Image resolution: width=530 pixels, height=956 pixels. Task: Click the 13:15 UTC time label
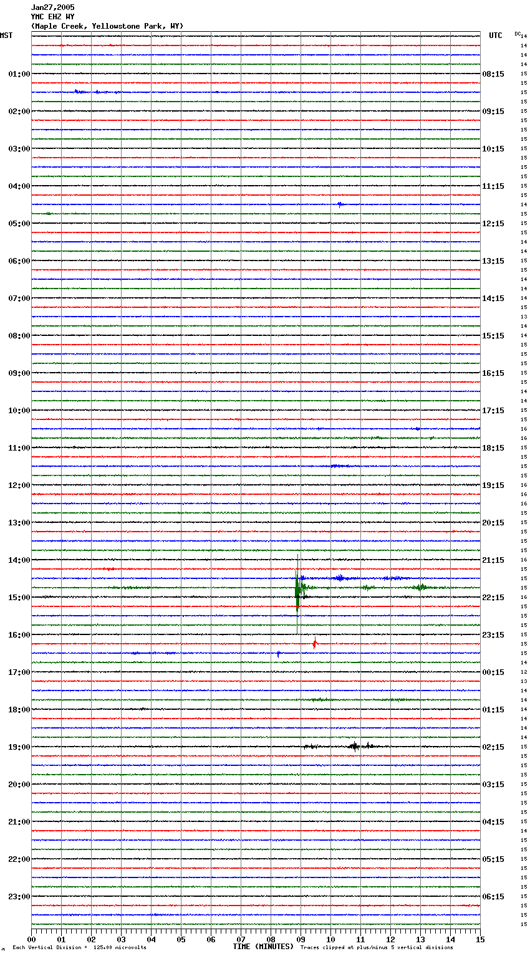coord(493,261)
